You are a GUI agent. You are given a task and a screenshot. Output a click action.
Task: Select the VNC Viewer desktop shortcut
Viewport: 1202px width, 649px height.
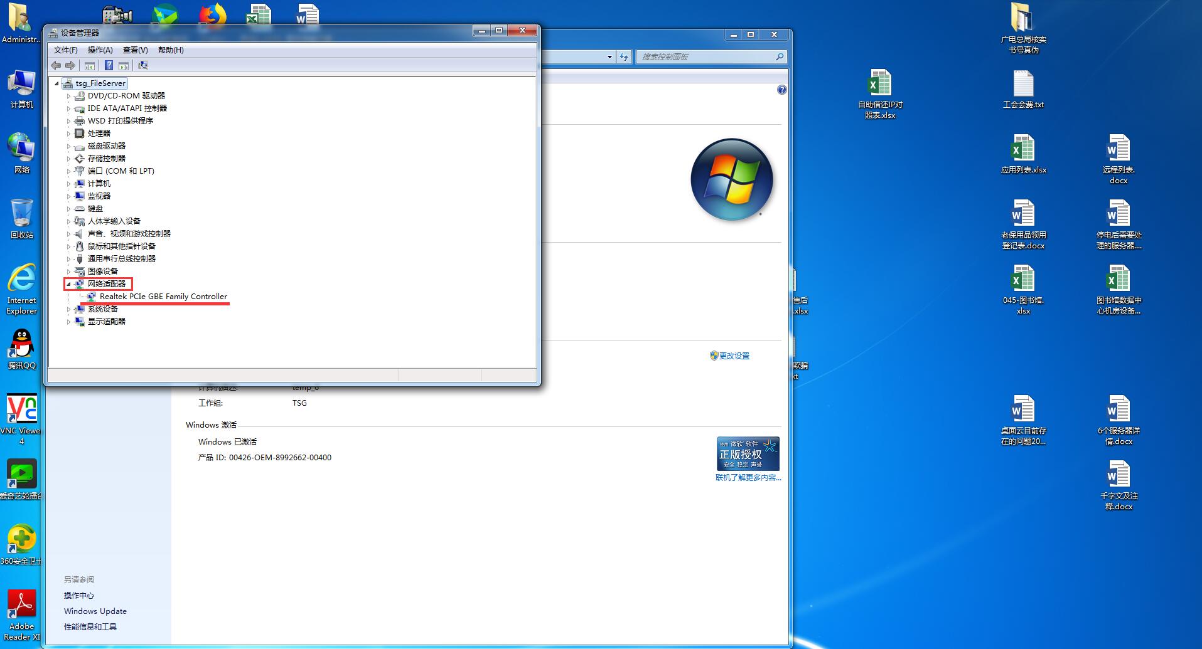21,419
